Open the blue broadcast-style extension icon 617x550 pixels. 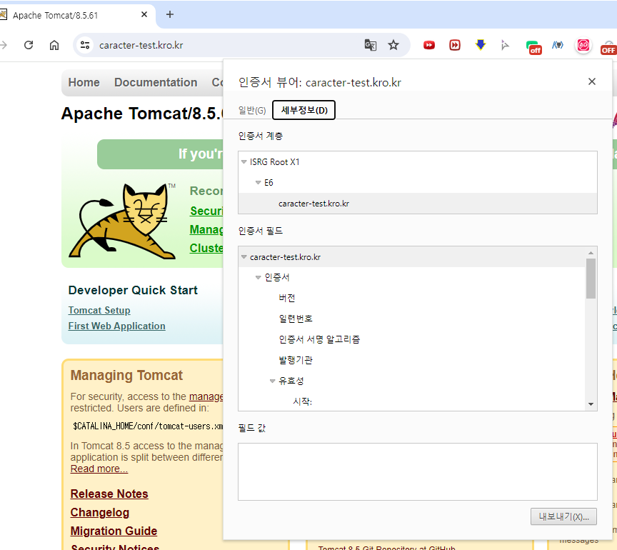pos(558,45)
